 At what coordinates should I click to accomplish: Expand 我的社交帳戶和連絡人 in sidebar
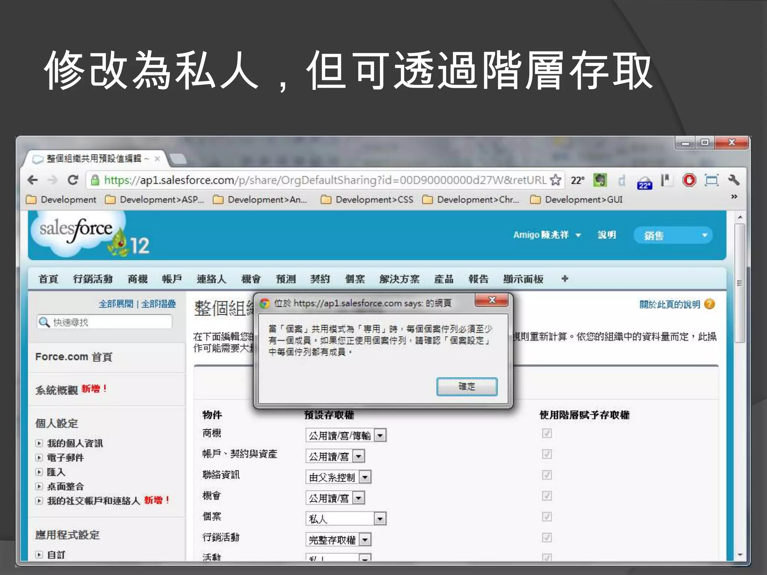click(39, 501)
